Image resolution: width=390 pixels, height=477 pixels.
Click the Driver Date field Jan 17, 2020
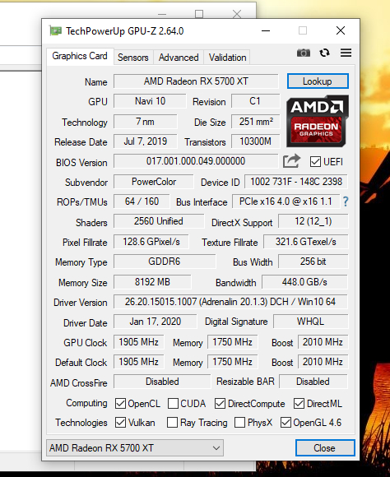[x=156, y=322]
